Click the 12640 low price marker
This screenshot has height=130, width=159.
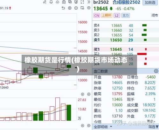coord(4,88)
